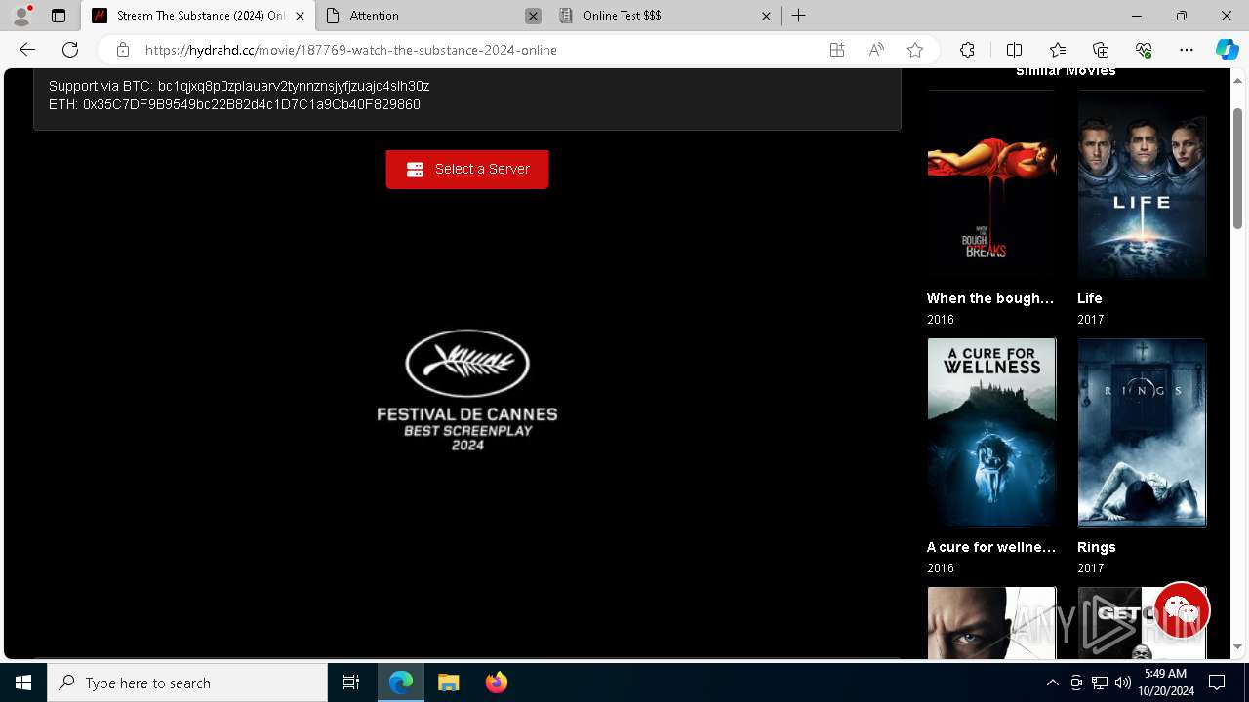
Task: Click the scrollbar down arrow
Action: tap(1238, 646)
